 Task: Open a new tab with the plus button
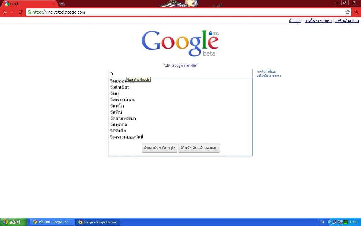click(x=62, y=4)
